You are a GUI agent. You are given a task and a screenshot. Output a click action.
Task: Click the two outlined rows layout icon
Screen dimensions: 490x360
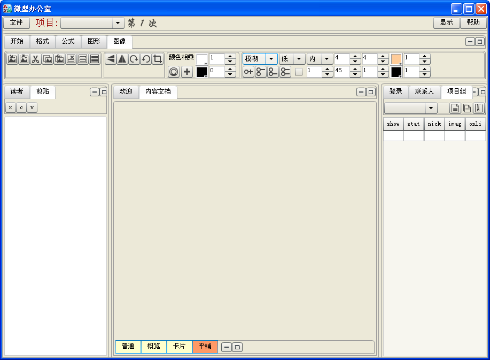point(82,59)
